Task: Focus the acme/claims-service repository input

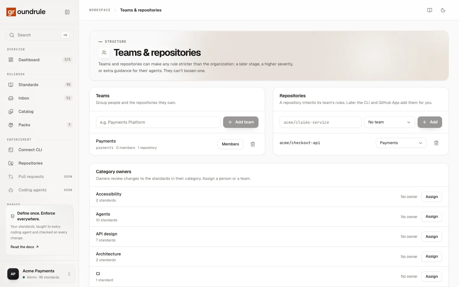Action: [x=320, y=122]
